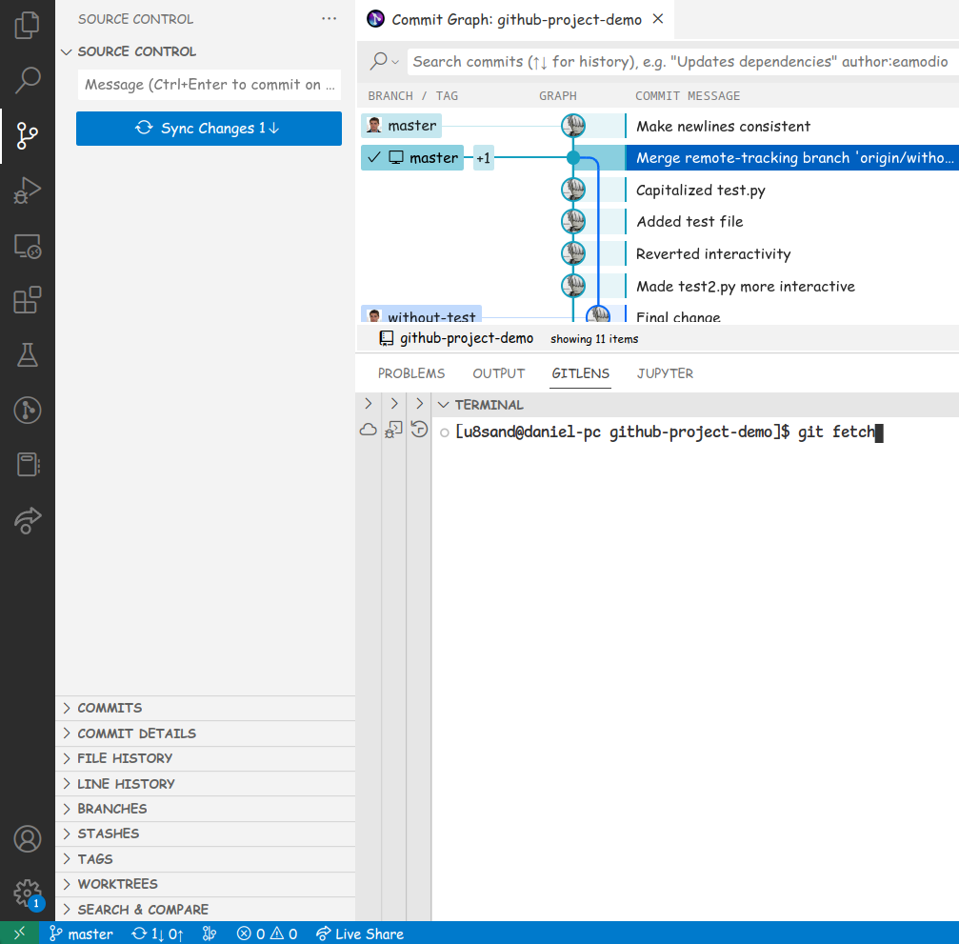Click Live Share in status bar

click(360, 934)
